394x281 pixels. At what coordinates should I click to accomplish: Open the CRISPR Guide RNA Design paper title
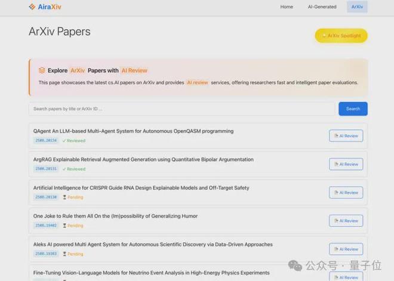tap(141, 188)
